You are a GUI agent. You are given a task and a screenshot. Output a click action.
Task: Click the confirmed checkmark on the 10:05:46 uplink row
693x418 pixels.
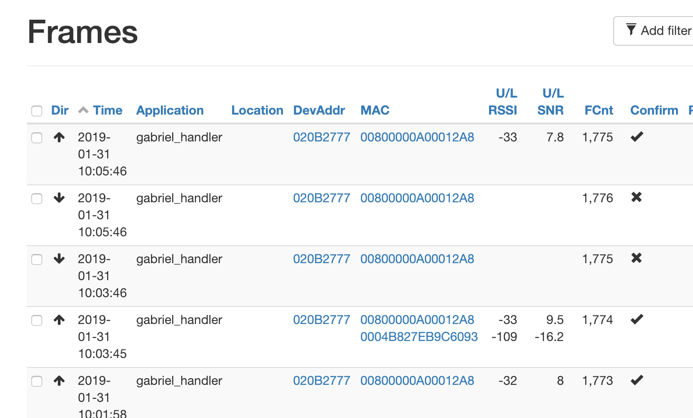(x=637, y=137)
